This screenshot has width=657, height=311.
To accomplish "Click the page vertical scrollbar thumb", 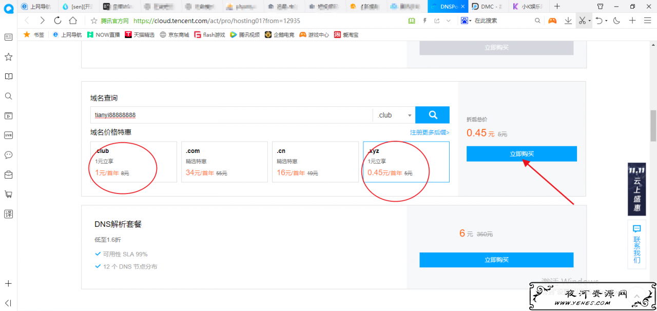I will 653,125.
